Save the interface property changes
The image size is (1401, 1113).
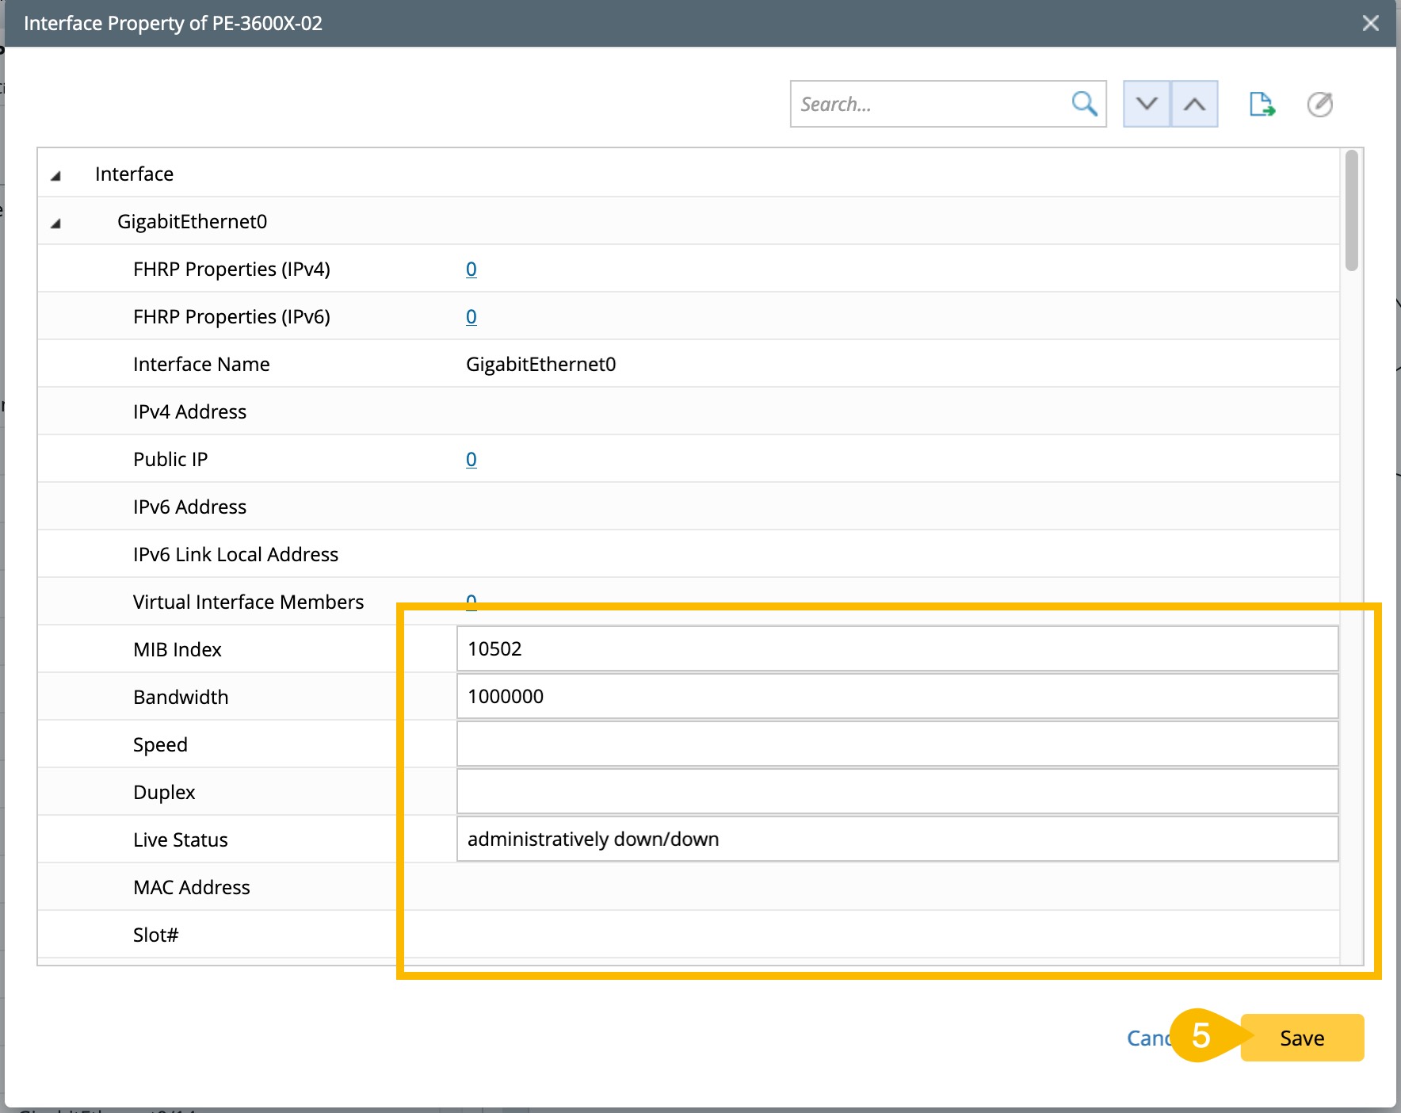[x=1301, y=1038]
